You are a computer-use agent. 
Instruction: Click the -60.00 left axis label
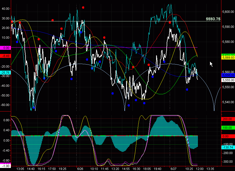[5, 105]
